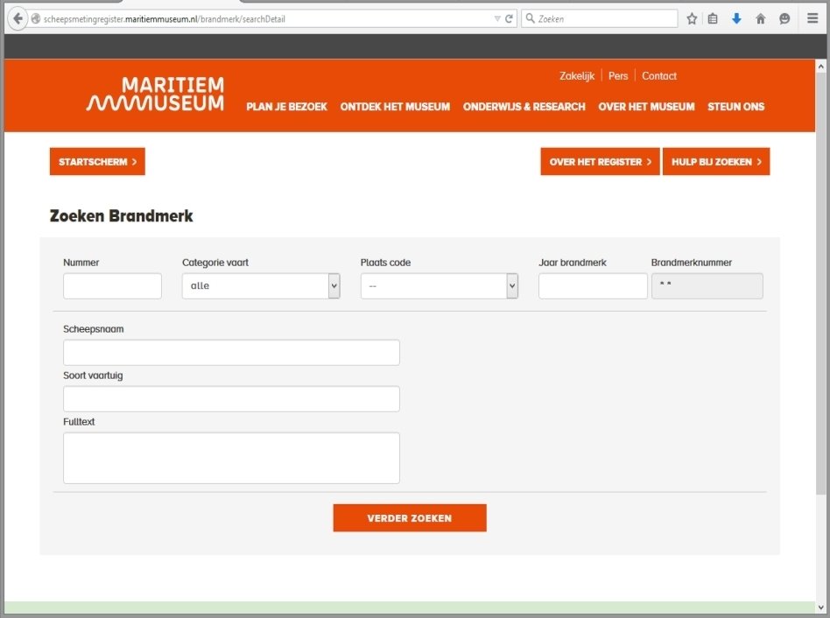Open the Plaats code dropdown
Image resolution: width=830 pixels, height=618 pixels.
(x=440, y=285)
